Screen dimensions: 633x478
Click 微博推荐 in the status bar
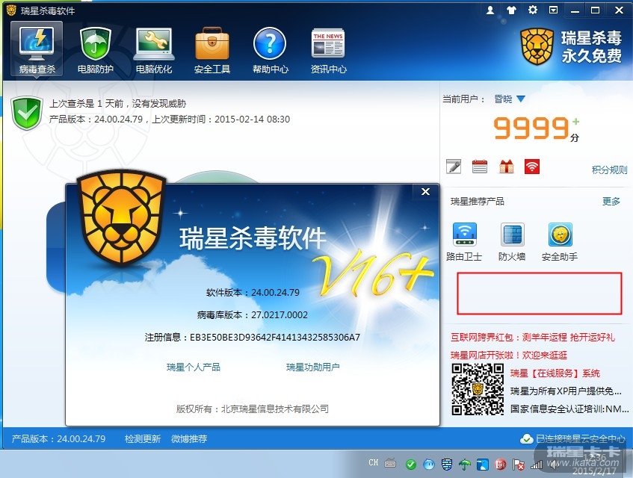point(189,439)
